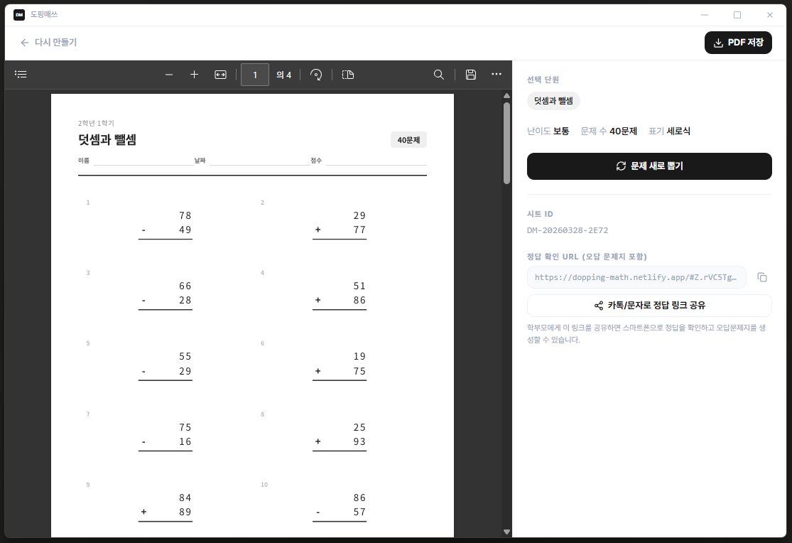Click problem 4 number 51
The height and width of the screenshot is (543, 792).
359,286
